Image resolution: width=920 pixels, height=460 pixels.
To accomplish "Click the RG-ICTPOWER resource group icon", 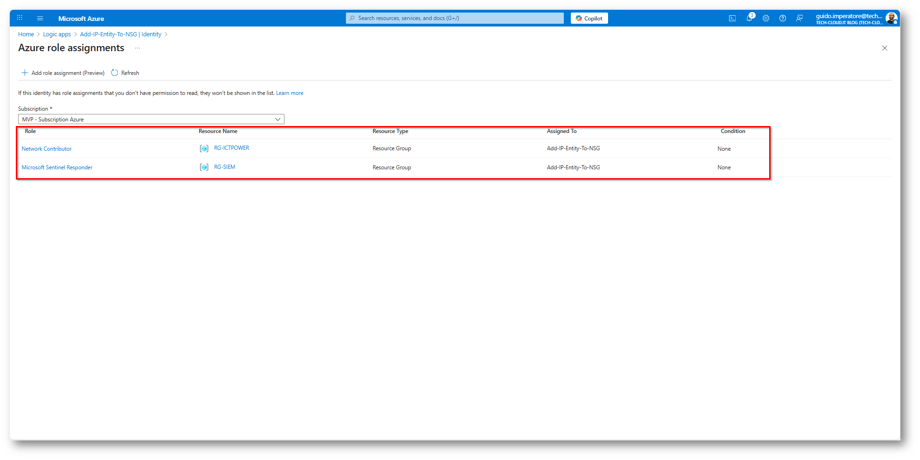I will pyautogui.click(x=204, y=148).
